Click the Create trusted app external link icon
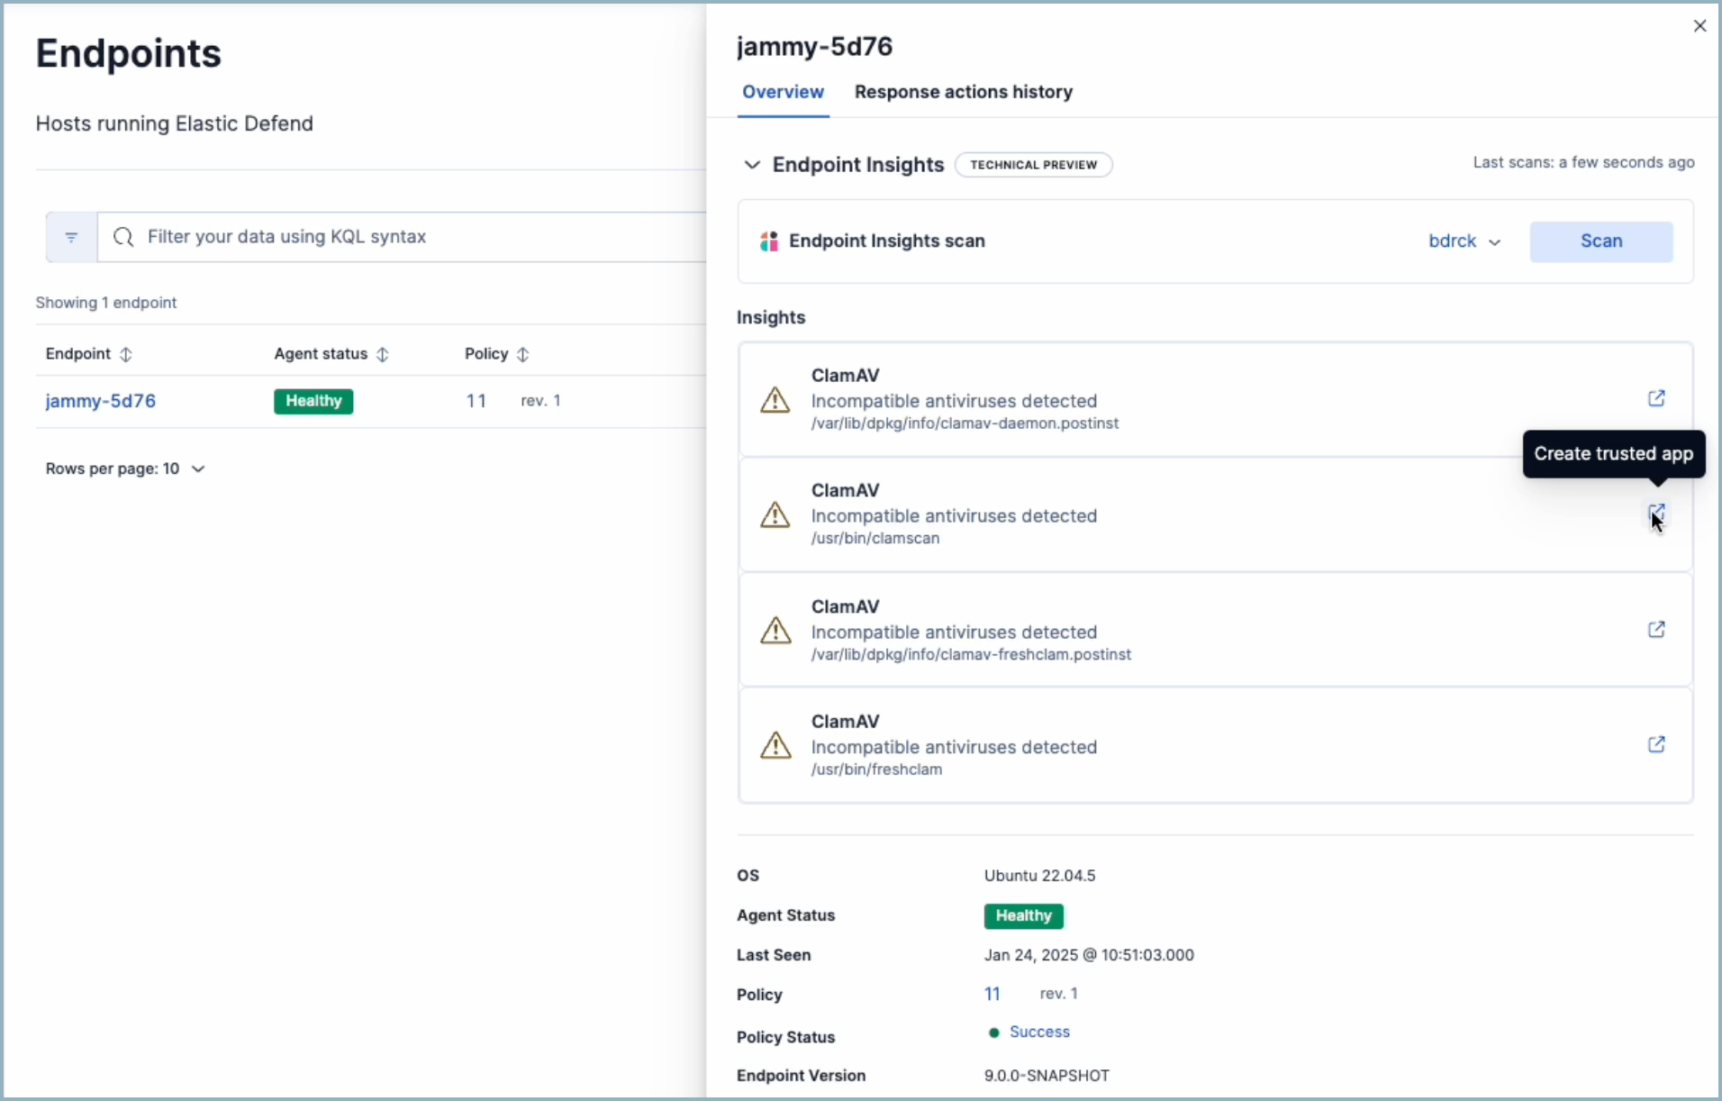Screen dimensions: 1722x1101 coord(1657,512)
